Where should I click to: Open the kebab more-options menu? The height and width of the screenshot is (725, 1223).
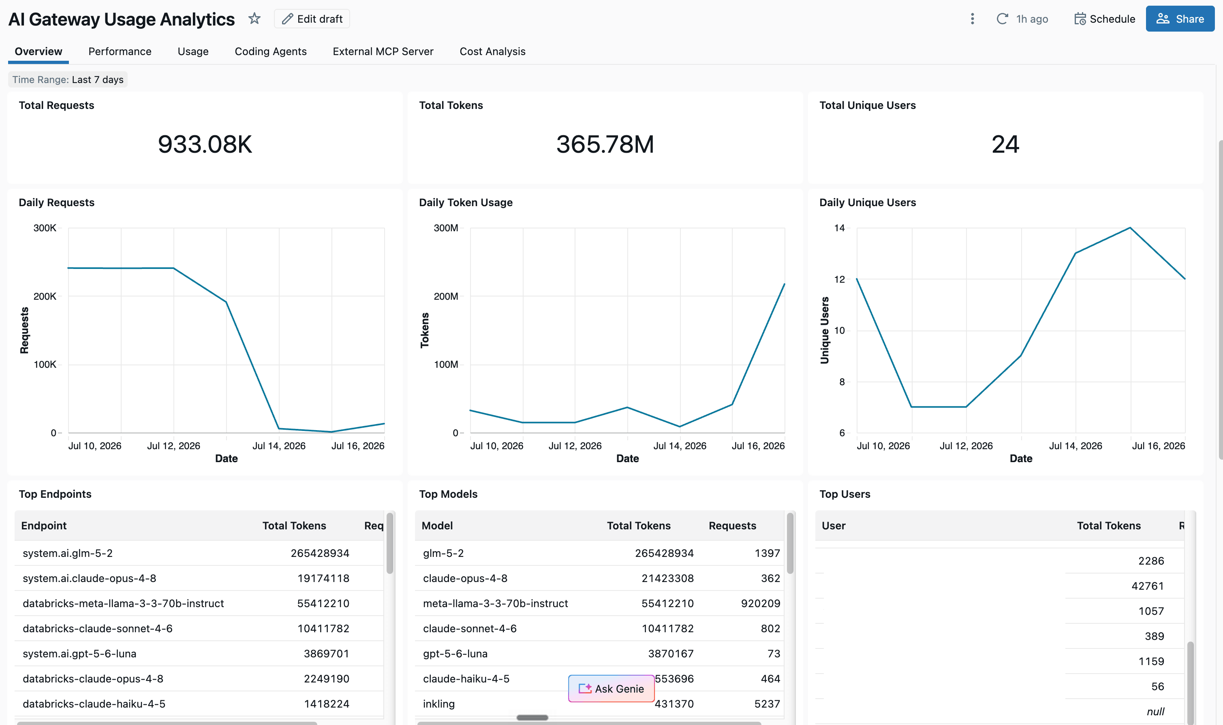coord(972,19)
